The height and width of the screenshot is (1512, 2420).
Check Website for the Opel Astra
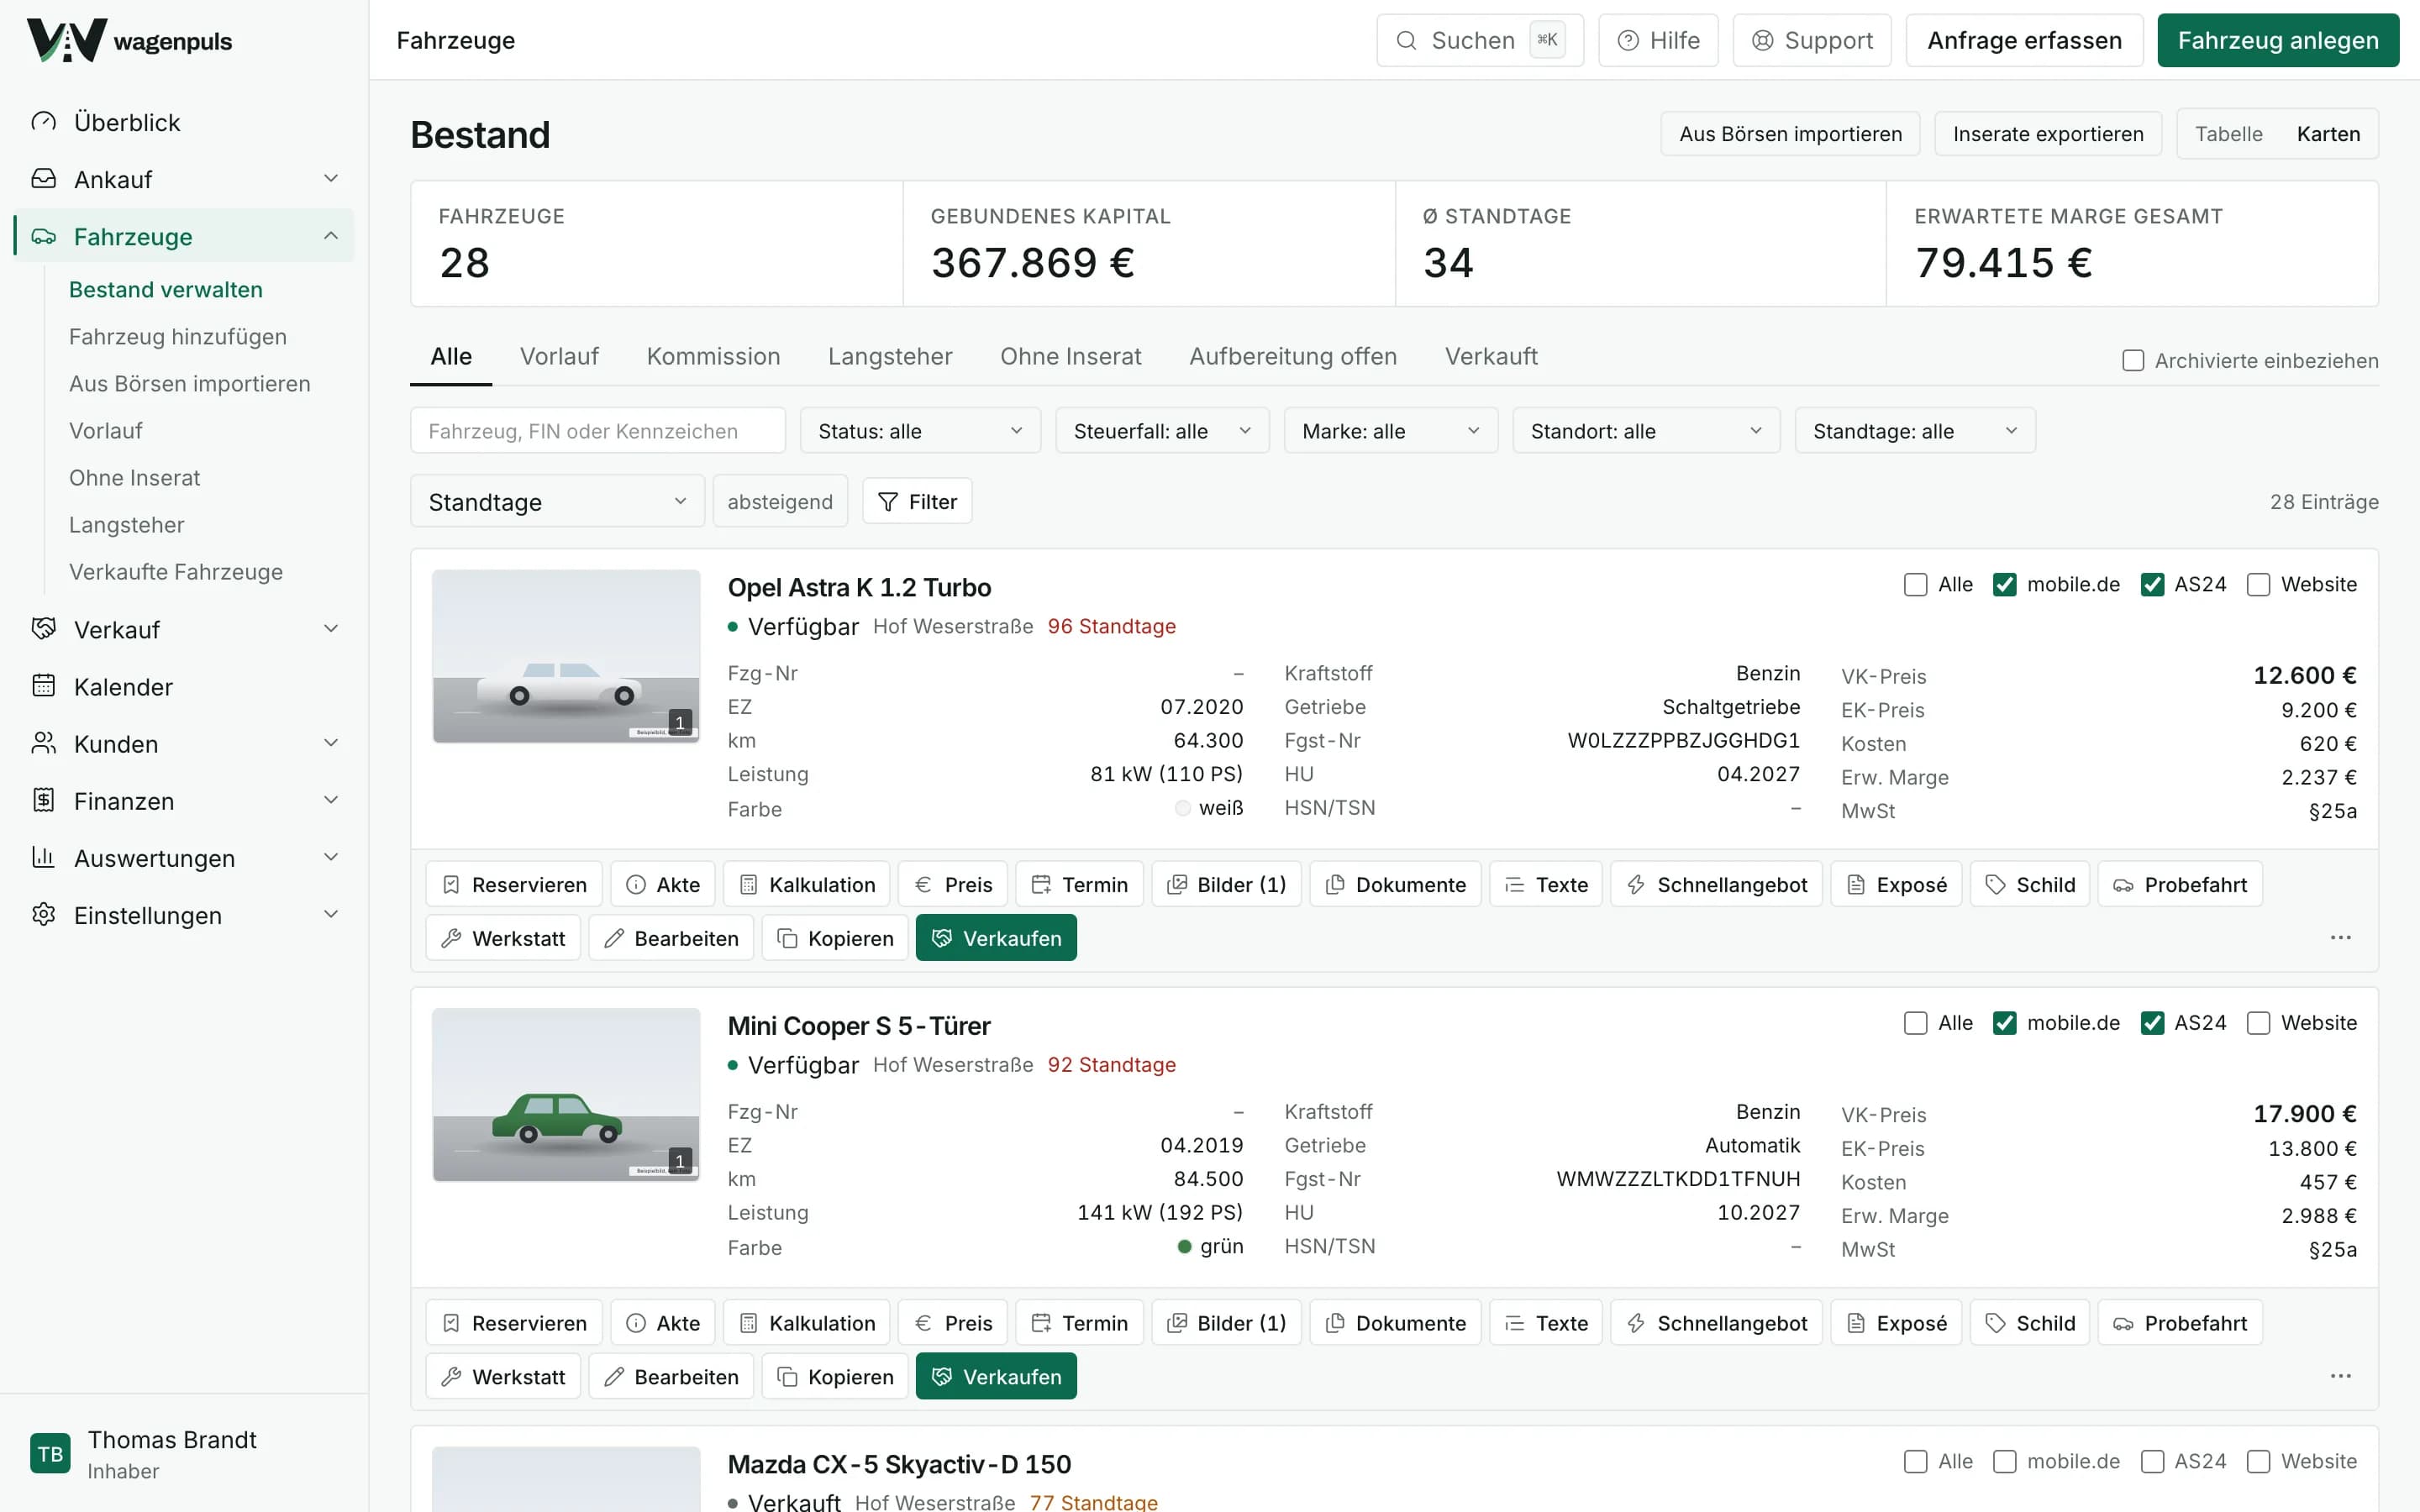point(2258,584)
